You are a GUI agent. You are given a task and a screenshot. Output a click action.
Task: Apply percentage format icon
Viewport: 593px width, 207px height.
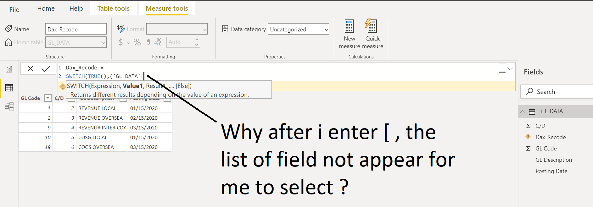(x=137, y=42)
